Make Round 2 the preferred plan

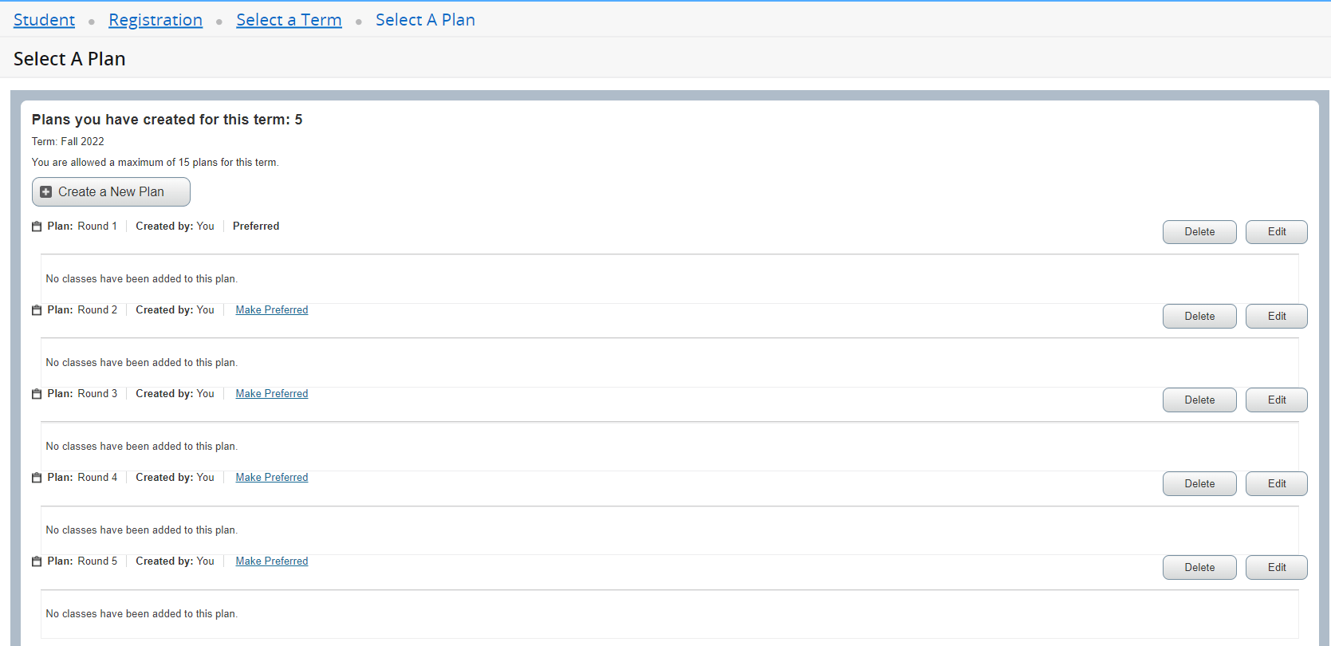272,310
